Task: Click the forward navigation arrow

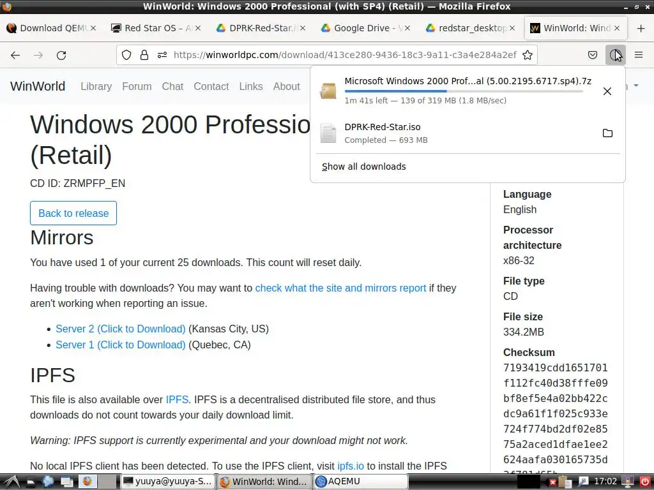Action: [x=38, y=55]
